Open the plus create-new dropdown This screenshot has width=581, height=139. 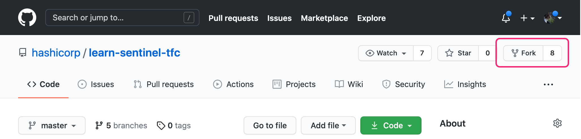tap(527, 18)
